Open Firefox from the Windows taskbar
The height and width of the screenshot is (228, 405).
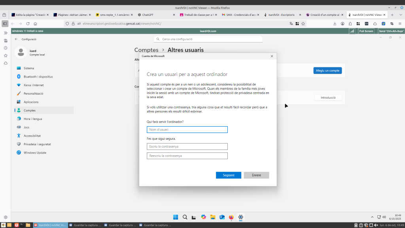point(231,217)
